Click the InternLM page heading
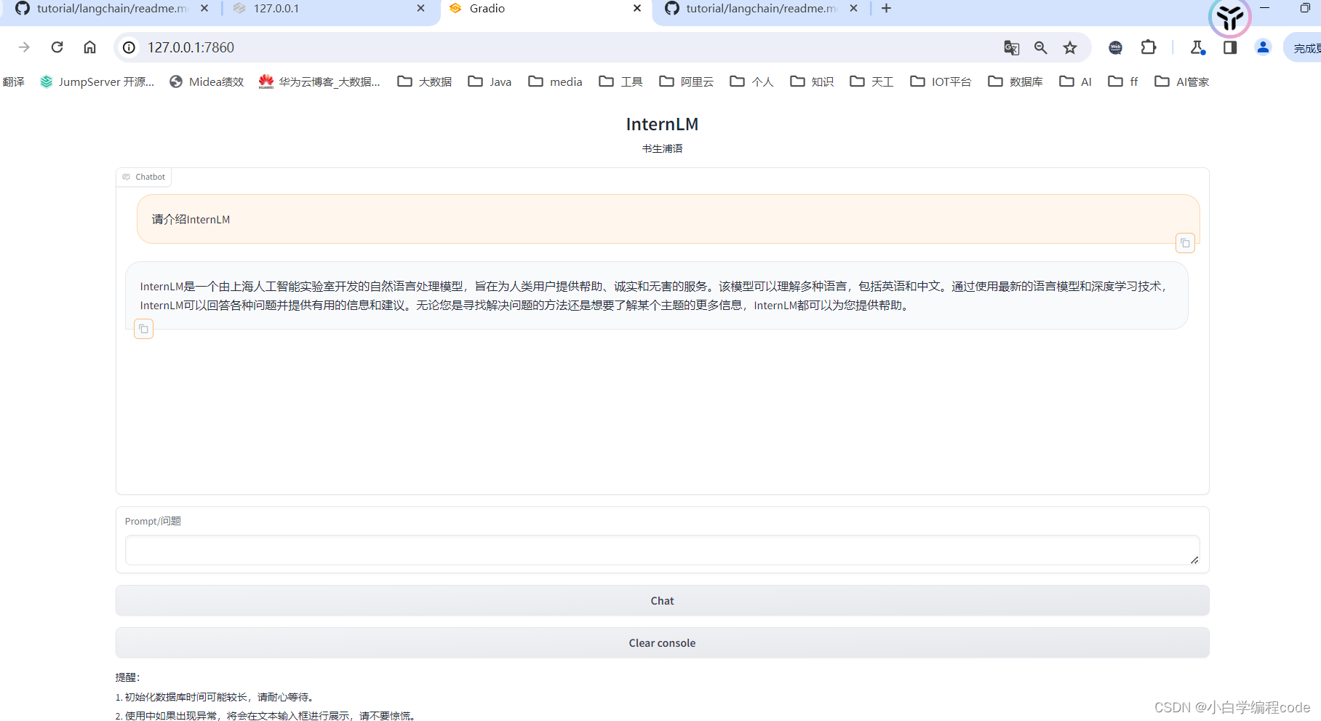This screenshot has height=721, width=1321. 662,124
